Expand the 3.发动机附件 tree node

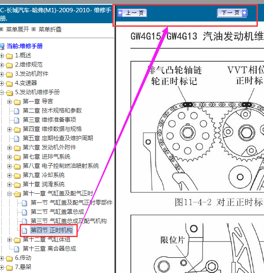point(2,74)
